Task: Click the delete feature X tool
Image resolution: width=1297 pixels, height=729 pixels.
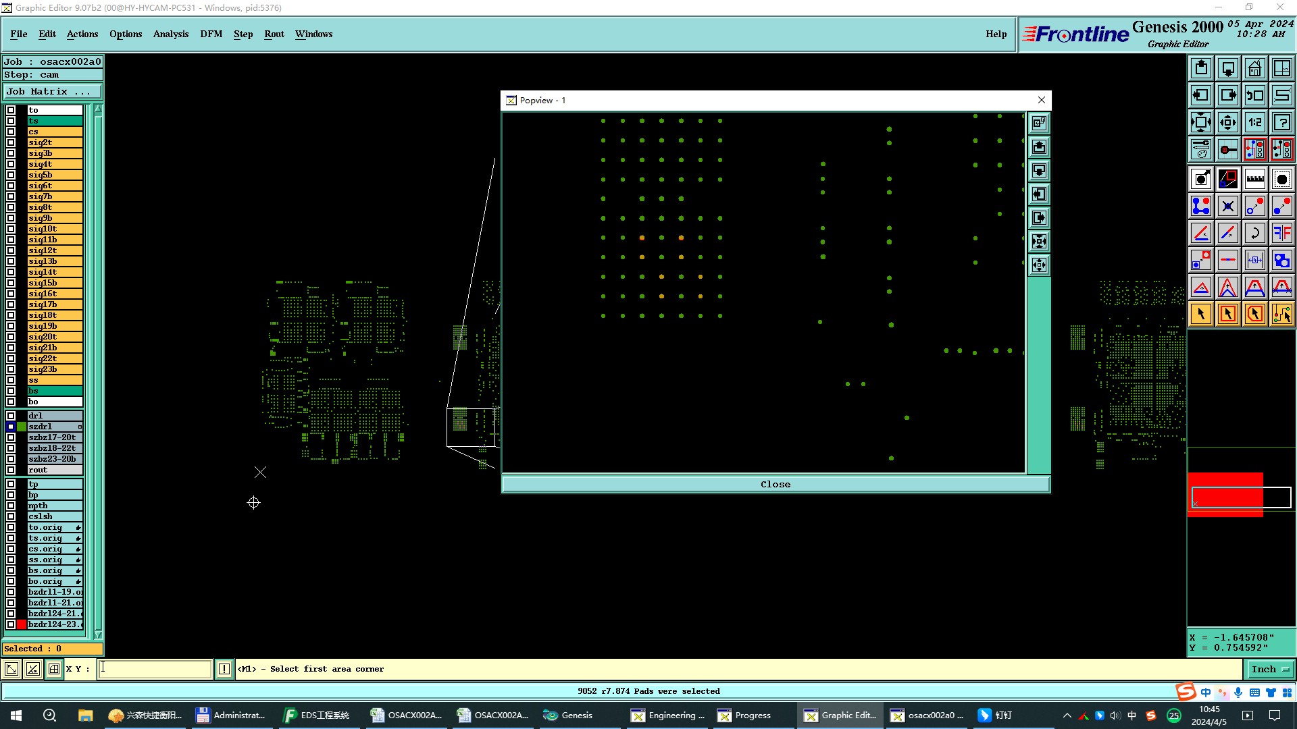Action: [x=1227, y=206]
